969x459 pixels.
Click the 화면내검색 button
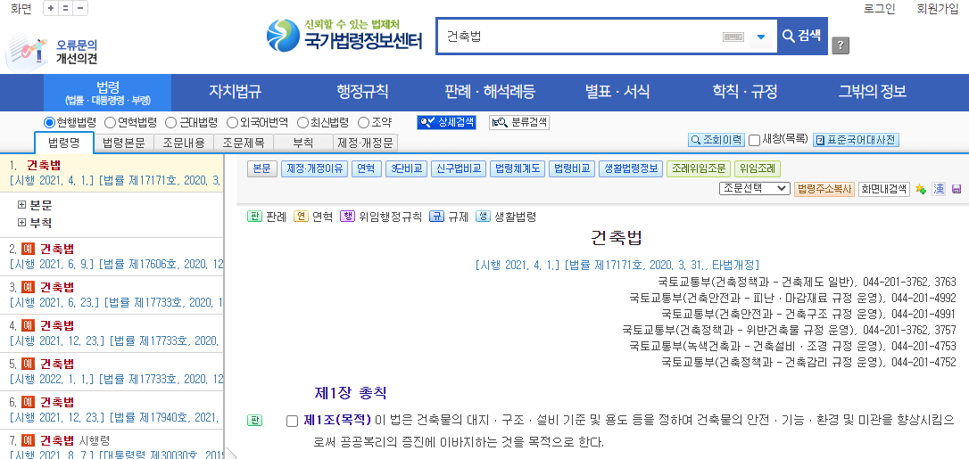(x=884, y=189)
